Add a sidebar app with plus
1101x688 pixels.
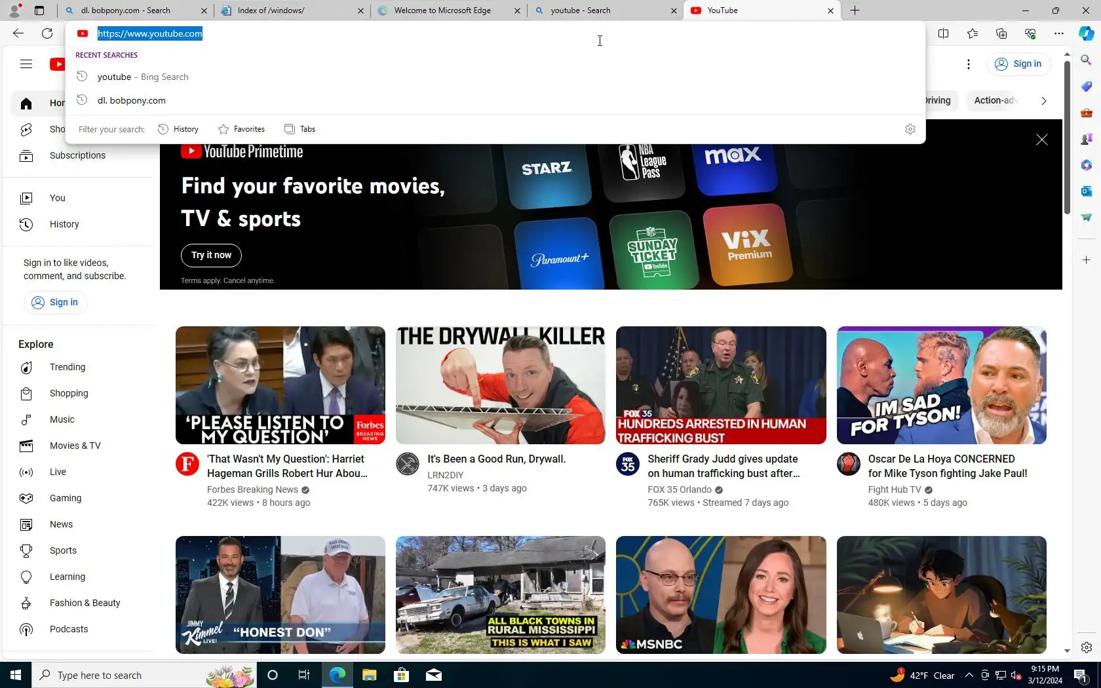(1086, 260)
